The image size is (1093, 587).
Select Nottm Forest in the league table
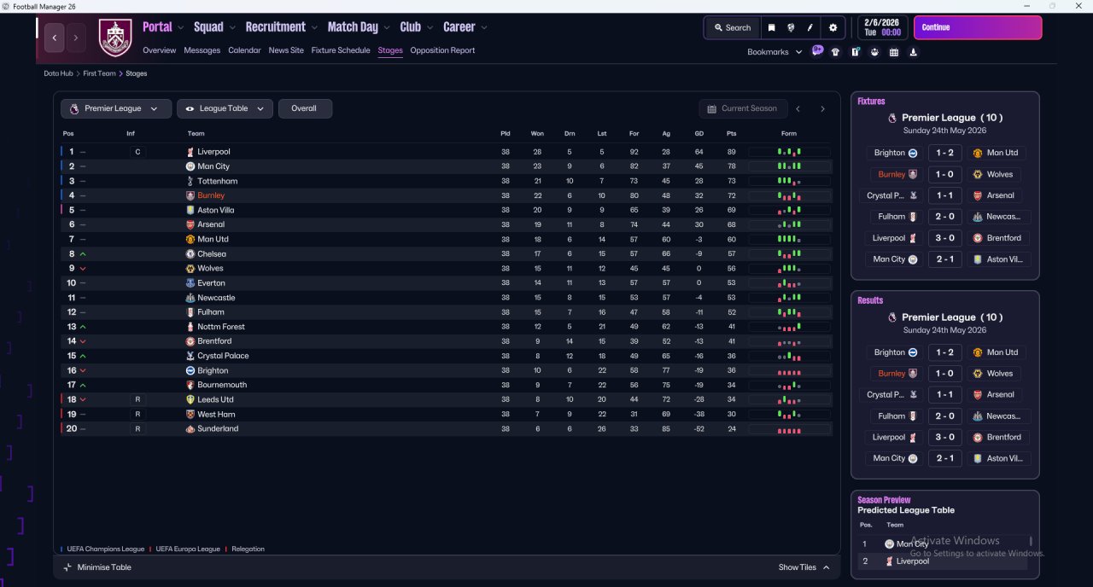(221, 327)
